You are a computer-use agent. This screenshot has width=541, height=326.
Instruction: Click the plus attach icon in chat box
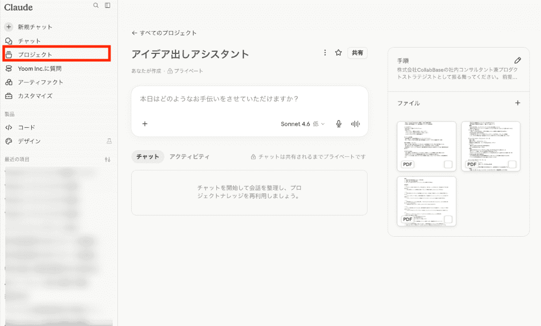point(145,124)
